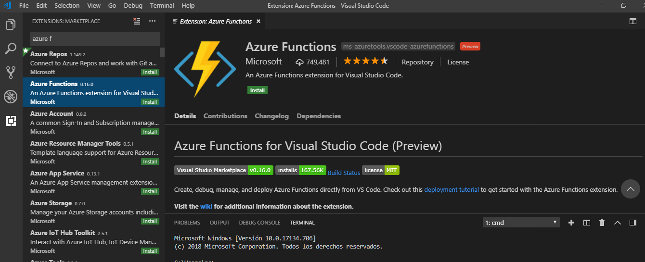Open the deployment tutorial link

pos(451,190)
